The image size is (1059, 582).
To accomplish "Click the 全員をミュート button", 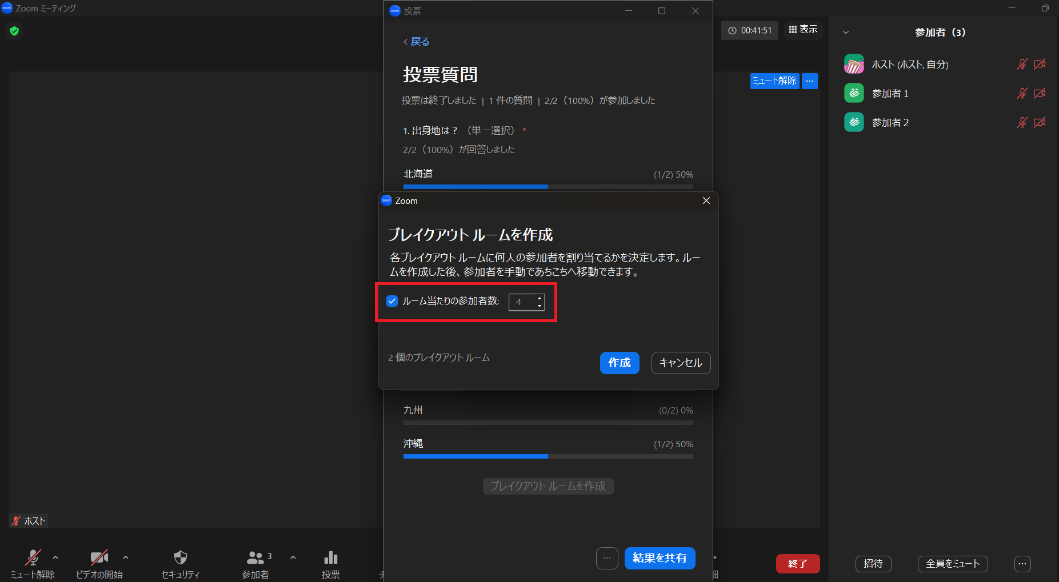I will (x=952, y=564).
